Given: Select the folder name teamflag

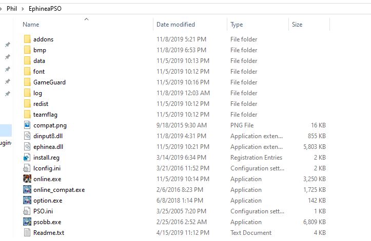Looking at the screenshot, I should point(45,115).
